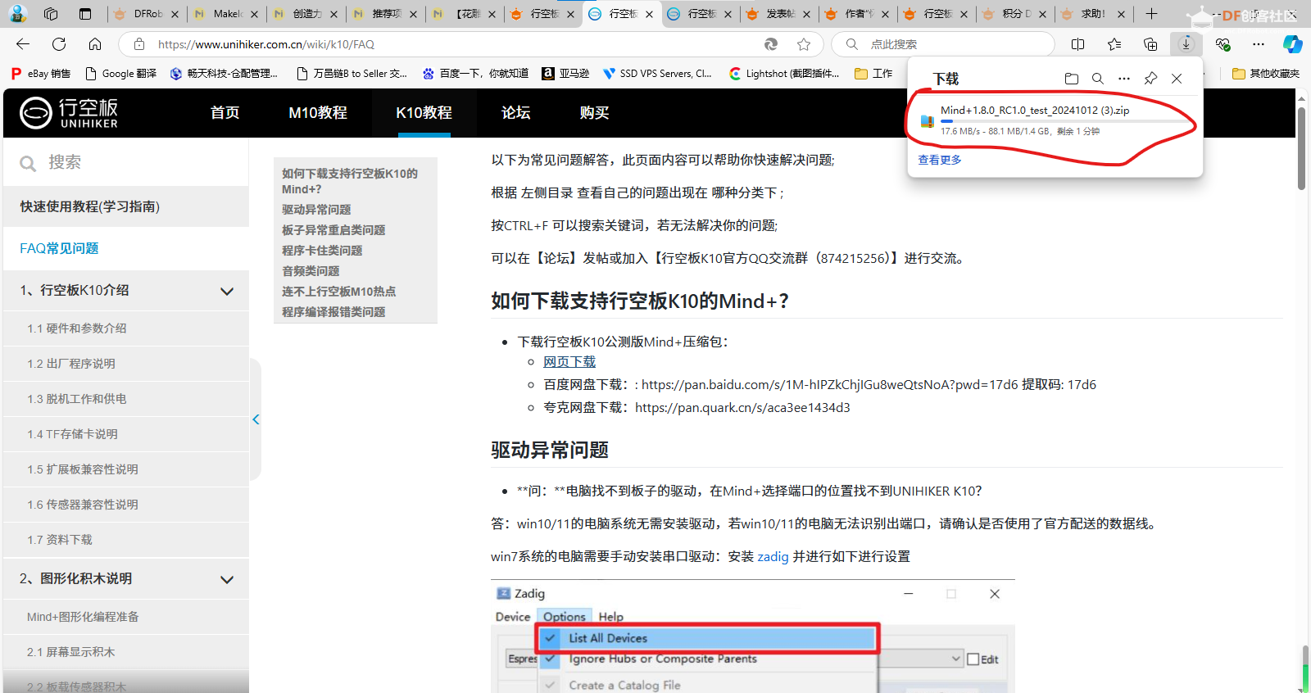
Task: Open the browser profile avatar
Action: [17, 13]
